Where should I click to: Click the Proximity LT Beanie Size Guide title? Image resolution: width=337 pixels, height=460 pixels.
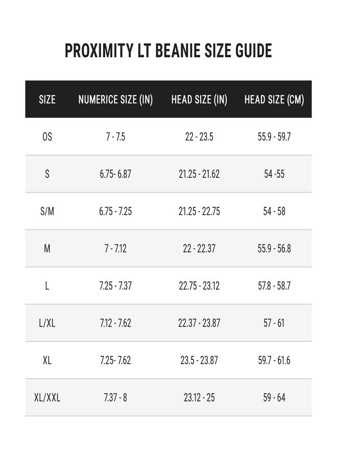click(x=168, y=51)
